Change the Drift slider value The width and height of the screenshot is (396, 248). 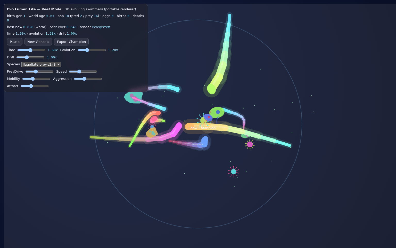pyautogui.click(x=30, y=57)
